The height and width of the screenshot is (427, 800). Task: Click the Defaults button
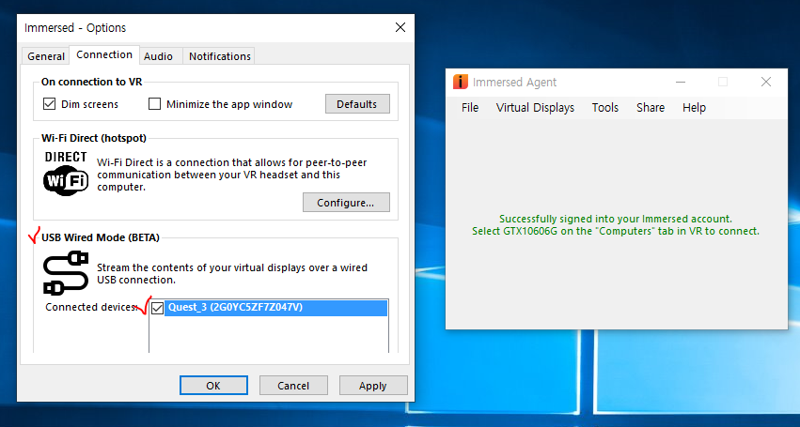pos(357,104)
